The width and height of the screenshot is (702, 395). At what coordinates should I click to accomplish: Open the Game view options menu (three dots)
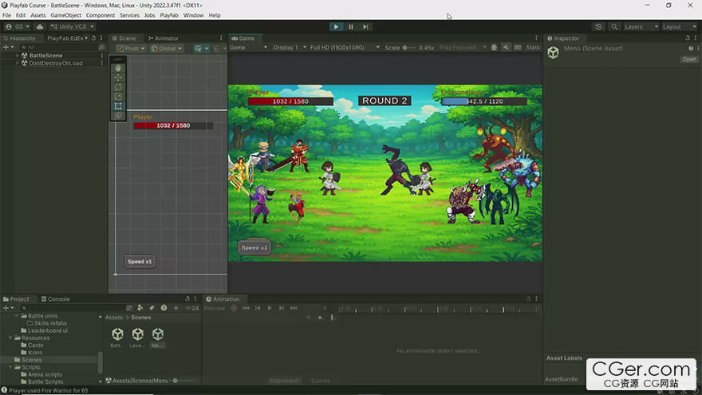(536, 38)
